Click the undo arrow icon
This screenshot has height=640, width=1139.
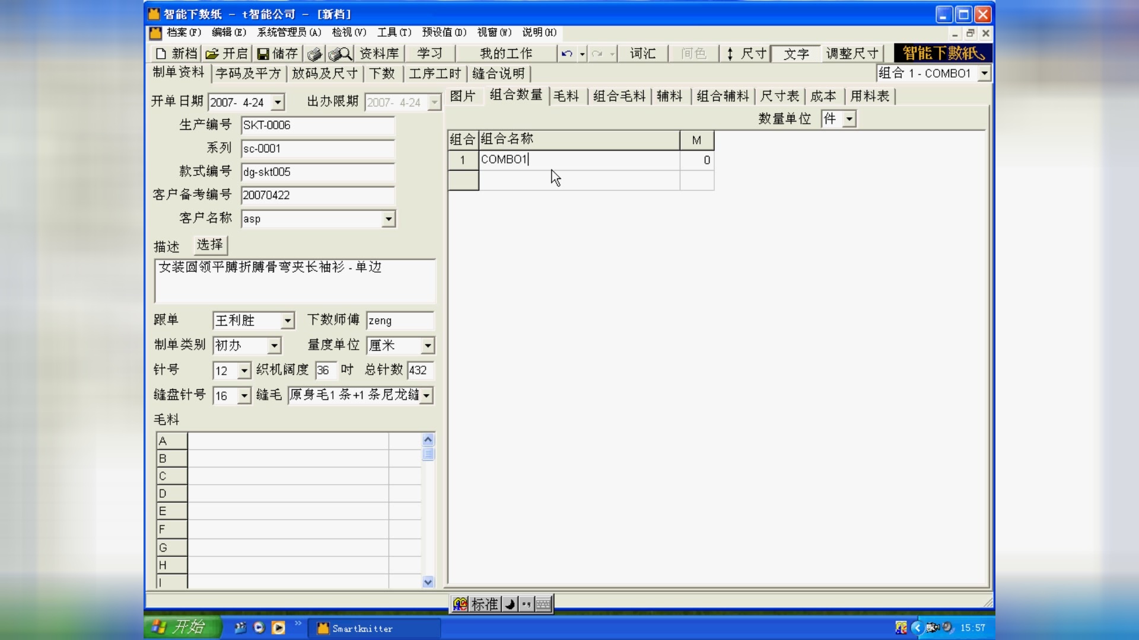567,54
